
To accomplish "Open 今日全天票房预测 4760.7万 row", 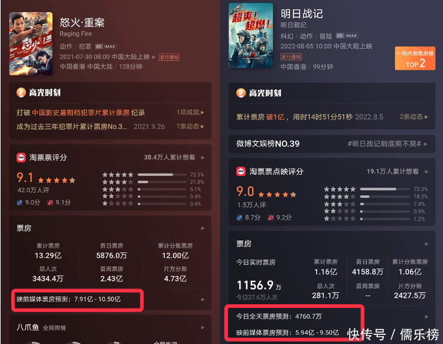I will (x=332, y=317).
